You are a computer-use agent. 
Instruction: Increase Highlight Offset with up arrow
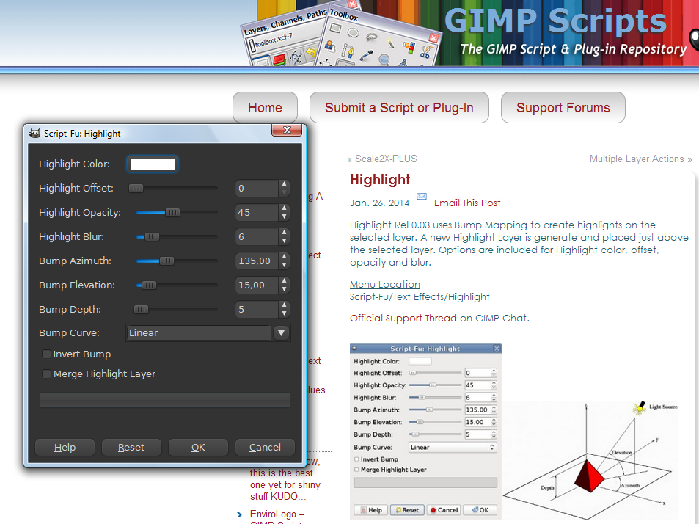[x=284, y=183]
